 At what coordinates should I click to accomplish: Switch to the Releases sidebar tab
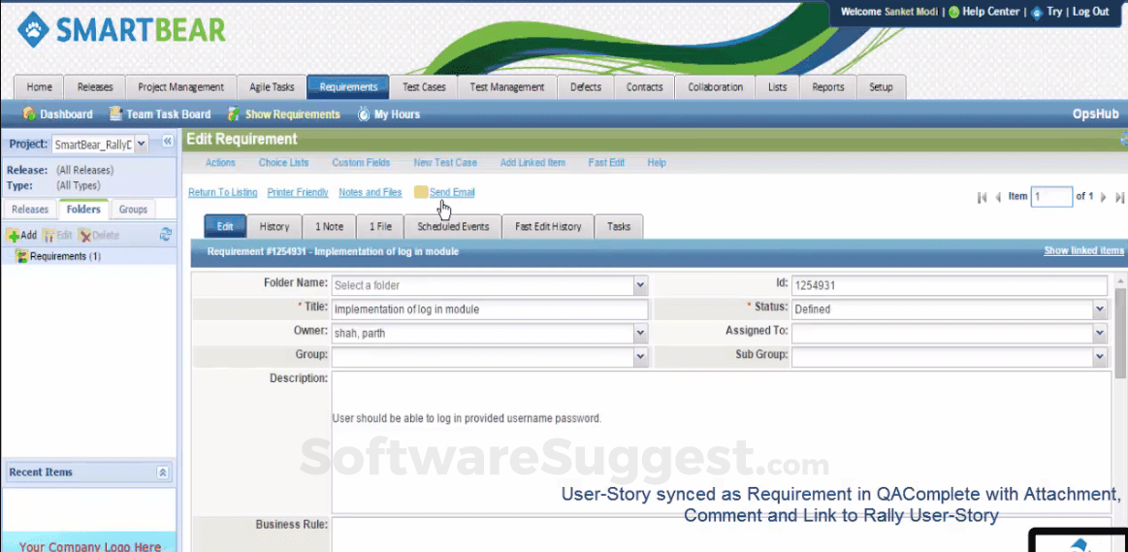click(x=30, y=210)
